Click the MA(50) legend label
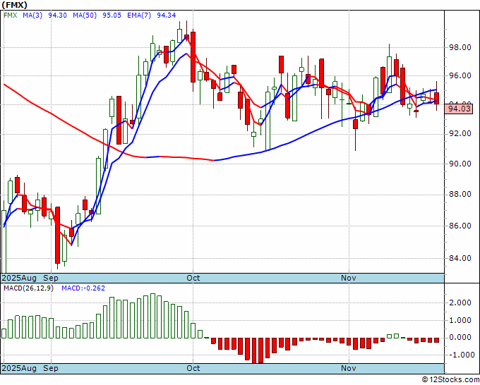The width and height of the screenshot is (480, 385). (x=85, y=16)
